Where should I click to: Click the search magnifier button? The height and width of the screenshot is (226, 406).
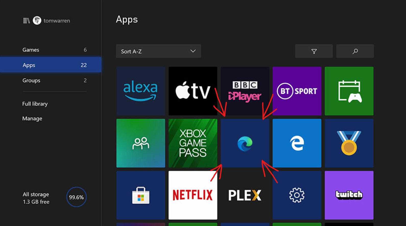[x=355, y=51]
